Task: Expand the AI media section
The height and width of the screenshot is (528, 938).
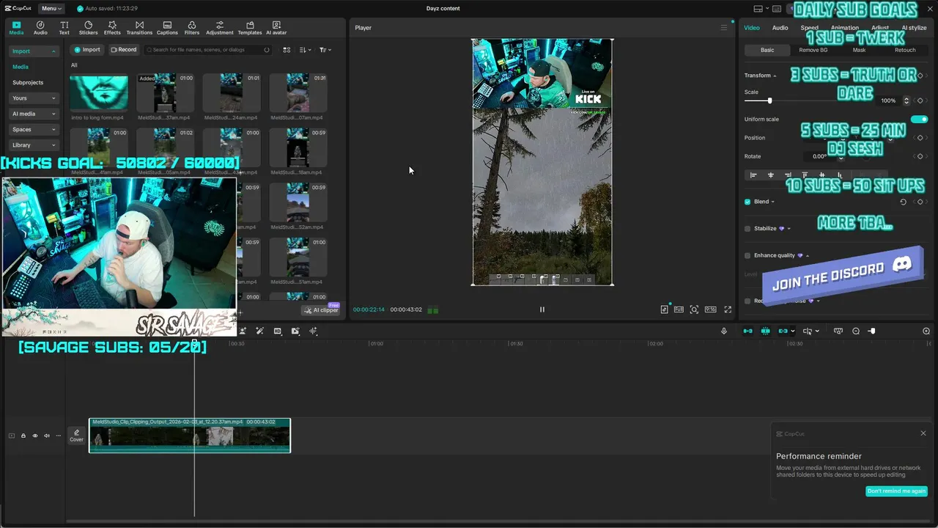Action: click(34, 114)
